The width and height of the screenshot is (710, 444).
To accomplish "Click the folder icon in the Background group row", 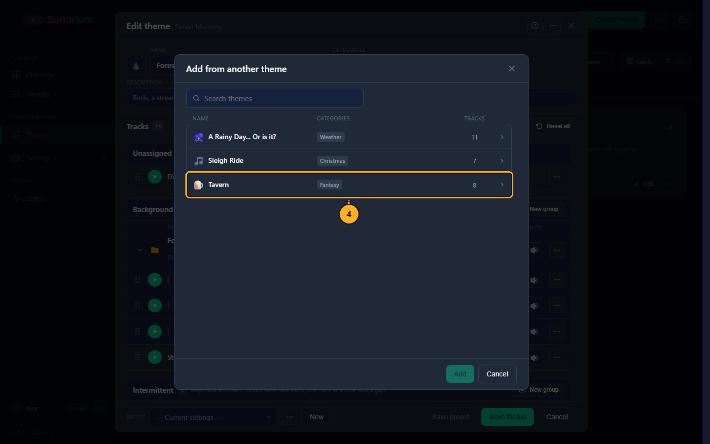I will pyautogui.click(x=155, y=250).
